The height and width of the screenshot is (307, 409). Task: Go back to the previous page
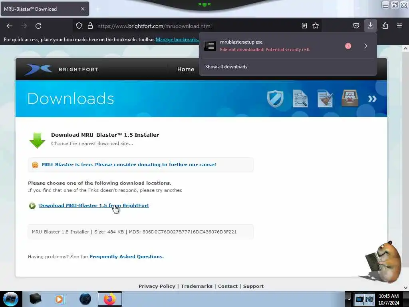10,26
